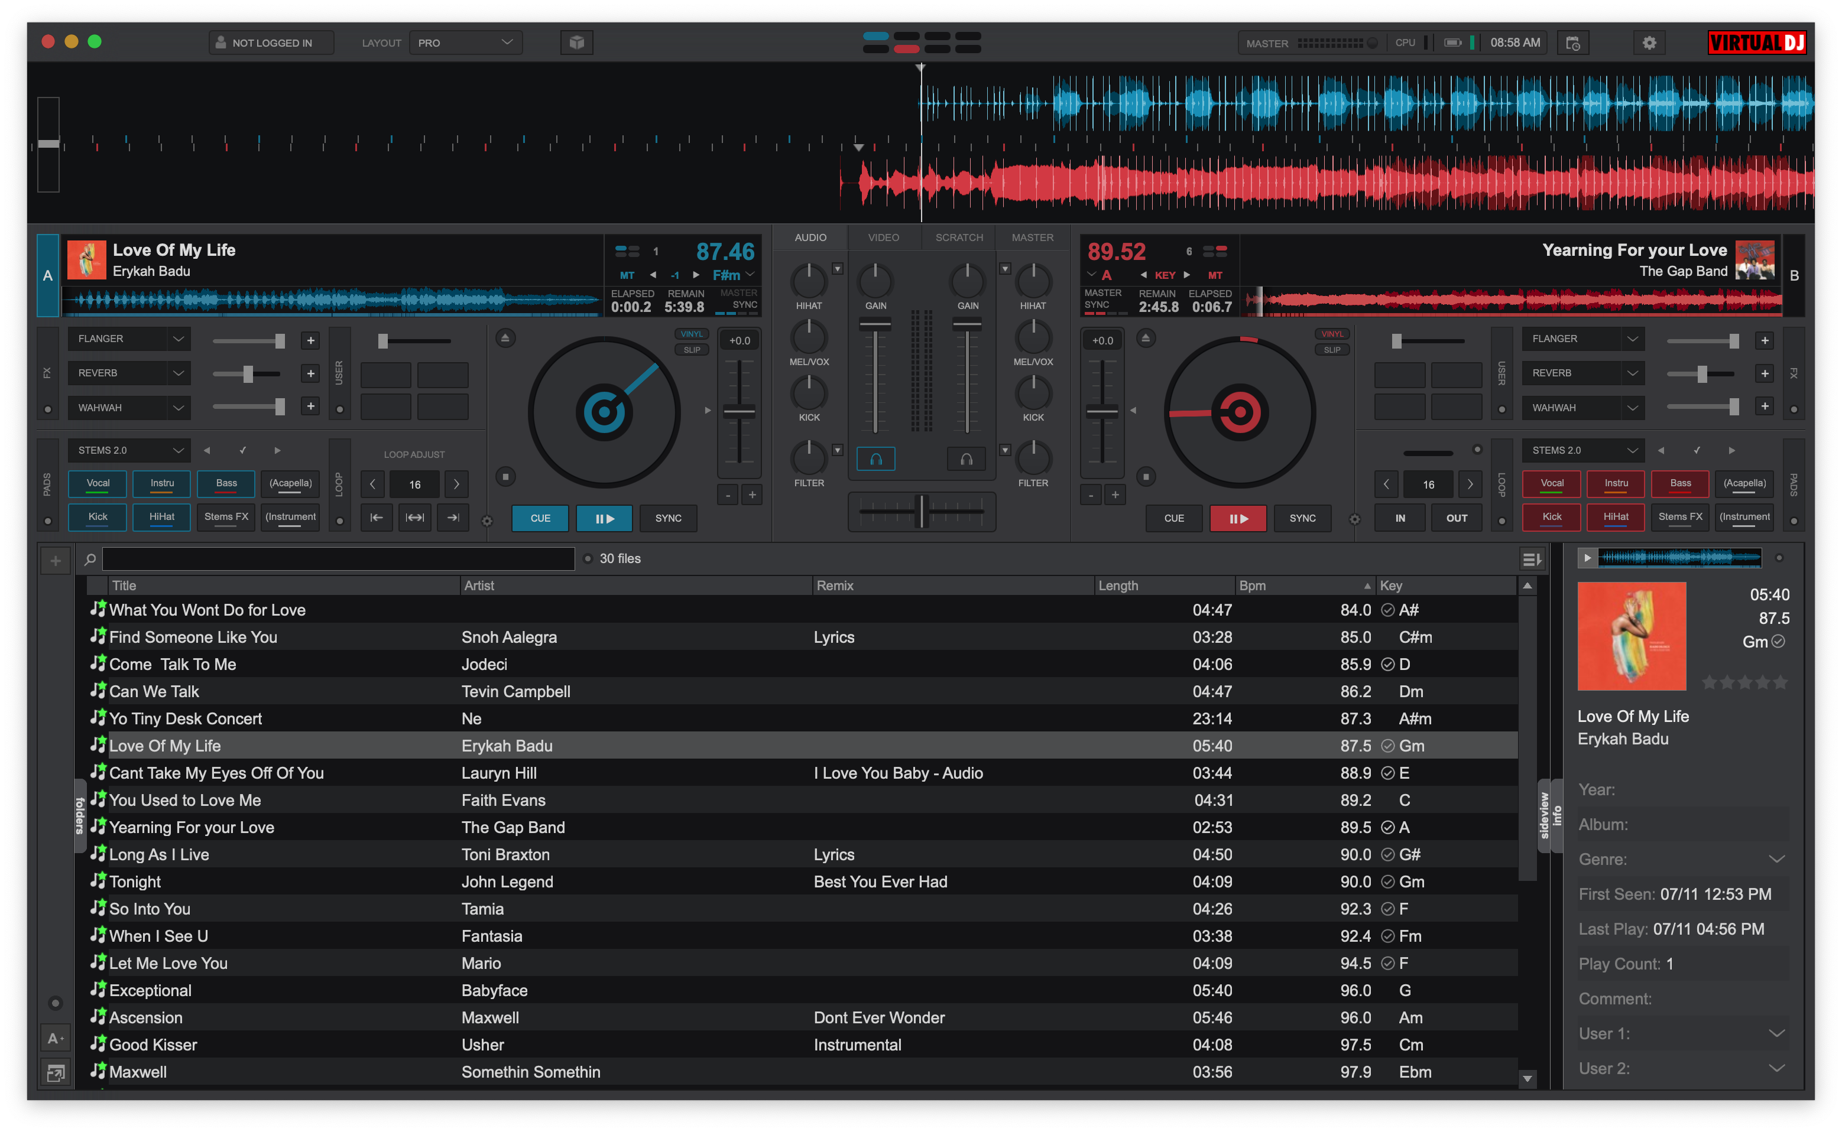Open the settings gear icon
The image size is (1842, 1132).
[x=1649, y=43]
